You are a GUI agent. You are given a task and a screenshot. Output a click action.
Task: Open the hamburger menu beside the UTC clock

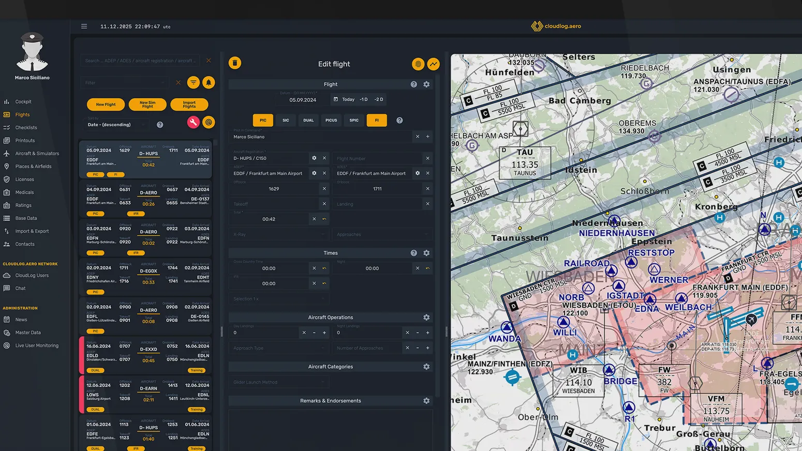click(84, 26)
